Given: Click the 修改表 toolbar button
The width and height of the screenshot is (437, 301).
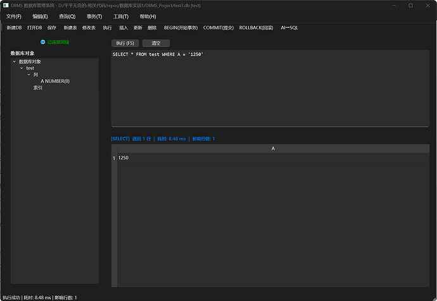Looking at the screenshot, I should [89, 28].
